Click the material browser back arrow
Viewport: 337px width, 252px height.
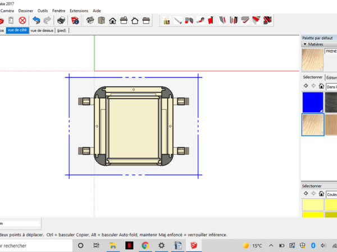click(x=306, y=86)
